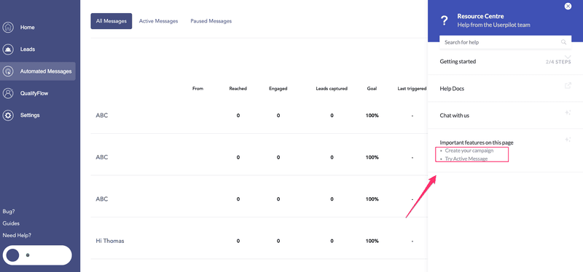Select Automated Messages in the sidebar
This screenshot has width=583, height=272.
38,71
